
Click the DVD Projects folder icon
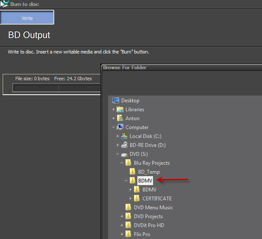128,216
